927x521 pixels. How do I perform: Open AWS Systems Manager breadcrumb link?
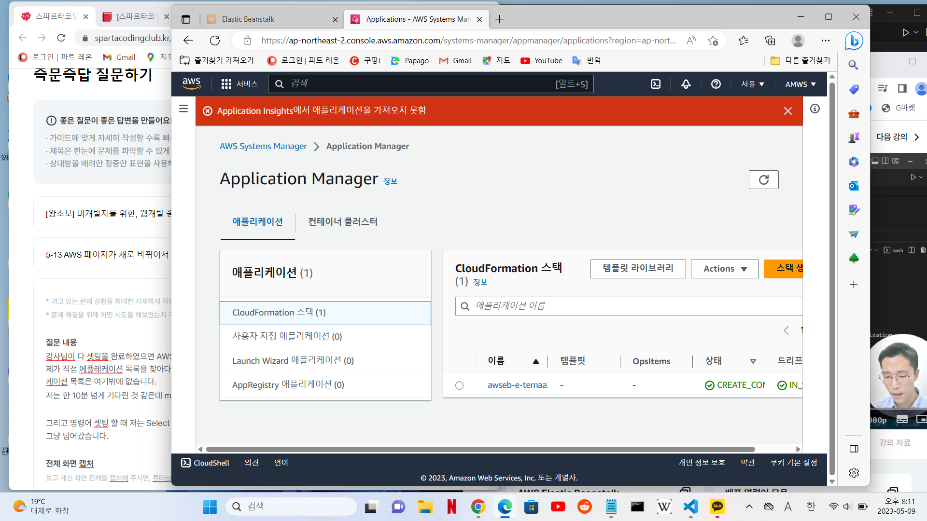tap(263, 146)
